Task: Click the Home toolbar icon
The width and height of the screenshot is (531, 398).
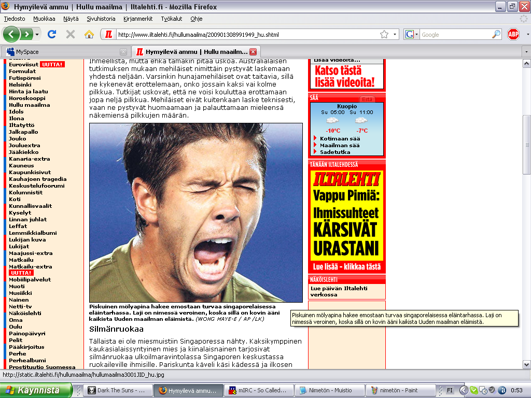Action: pyautogui.click(x=89, y=34)
